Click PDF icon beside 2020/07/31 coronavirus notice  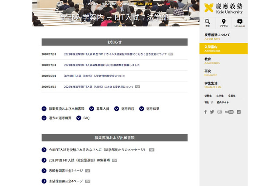(171, 54)
